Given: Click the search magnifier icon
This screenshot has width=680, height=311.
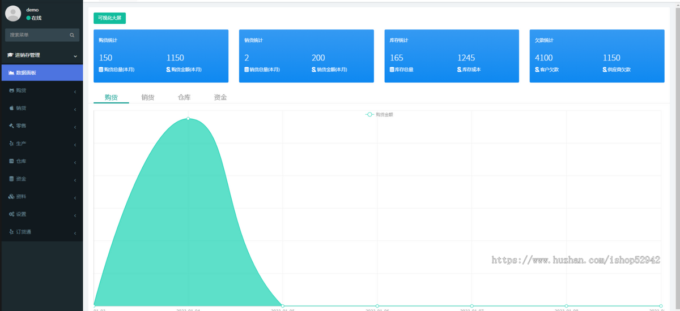Looking at the screenshot, I should tap(72, 35).
